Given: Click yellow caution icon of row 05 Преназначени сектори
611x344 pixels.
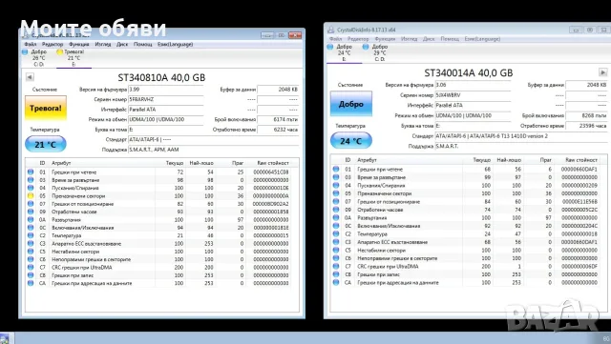Looking at the screenshot, I should [31, 195].
